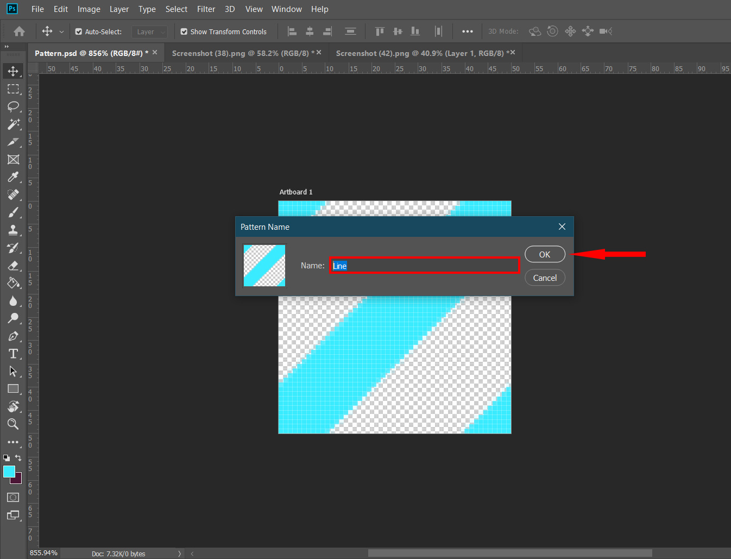
Task: Select the Pen tool
Action: click(13, 336)
